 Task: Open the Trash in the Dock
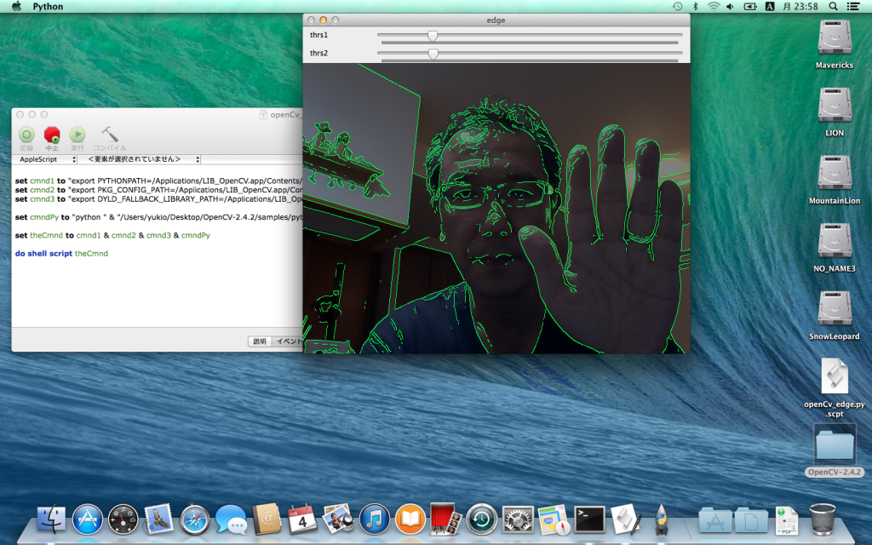[x=823, y=519]
